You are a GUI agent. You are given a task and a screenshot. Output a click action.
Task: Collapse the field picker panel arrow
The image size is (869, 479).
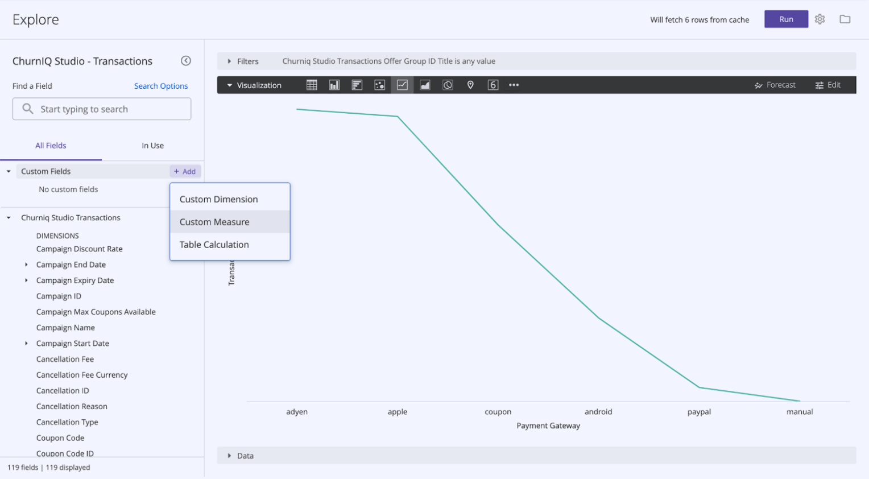click(x=186, y=61)
